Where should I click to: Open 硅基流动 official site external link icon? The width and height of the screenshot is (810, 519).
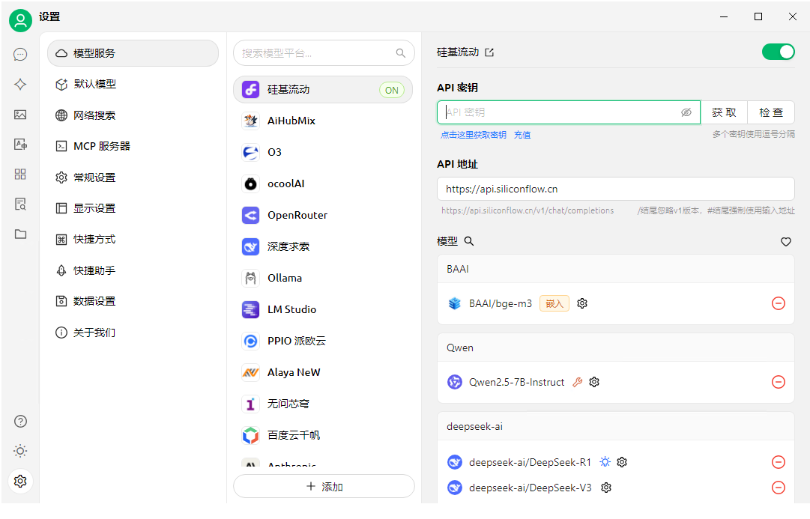[489, 52]
